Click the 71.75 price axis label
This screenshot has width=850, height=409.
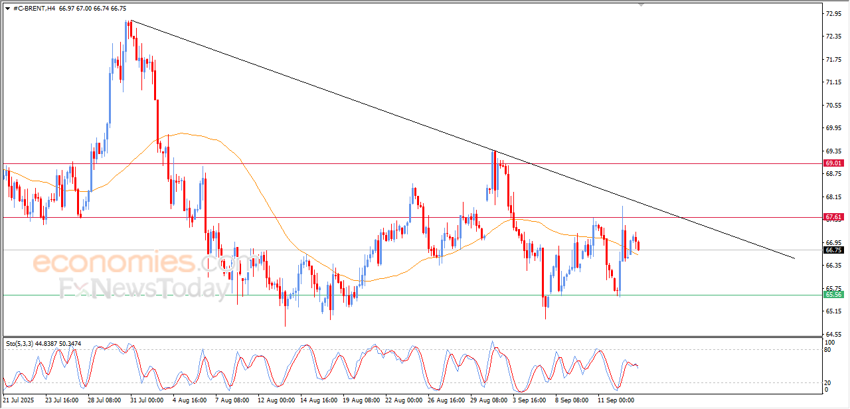point(835,59)
